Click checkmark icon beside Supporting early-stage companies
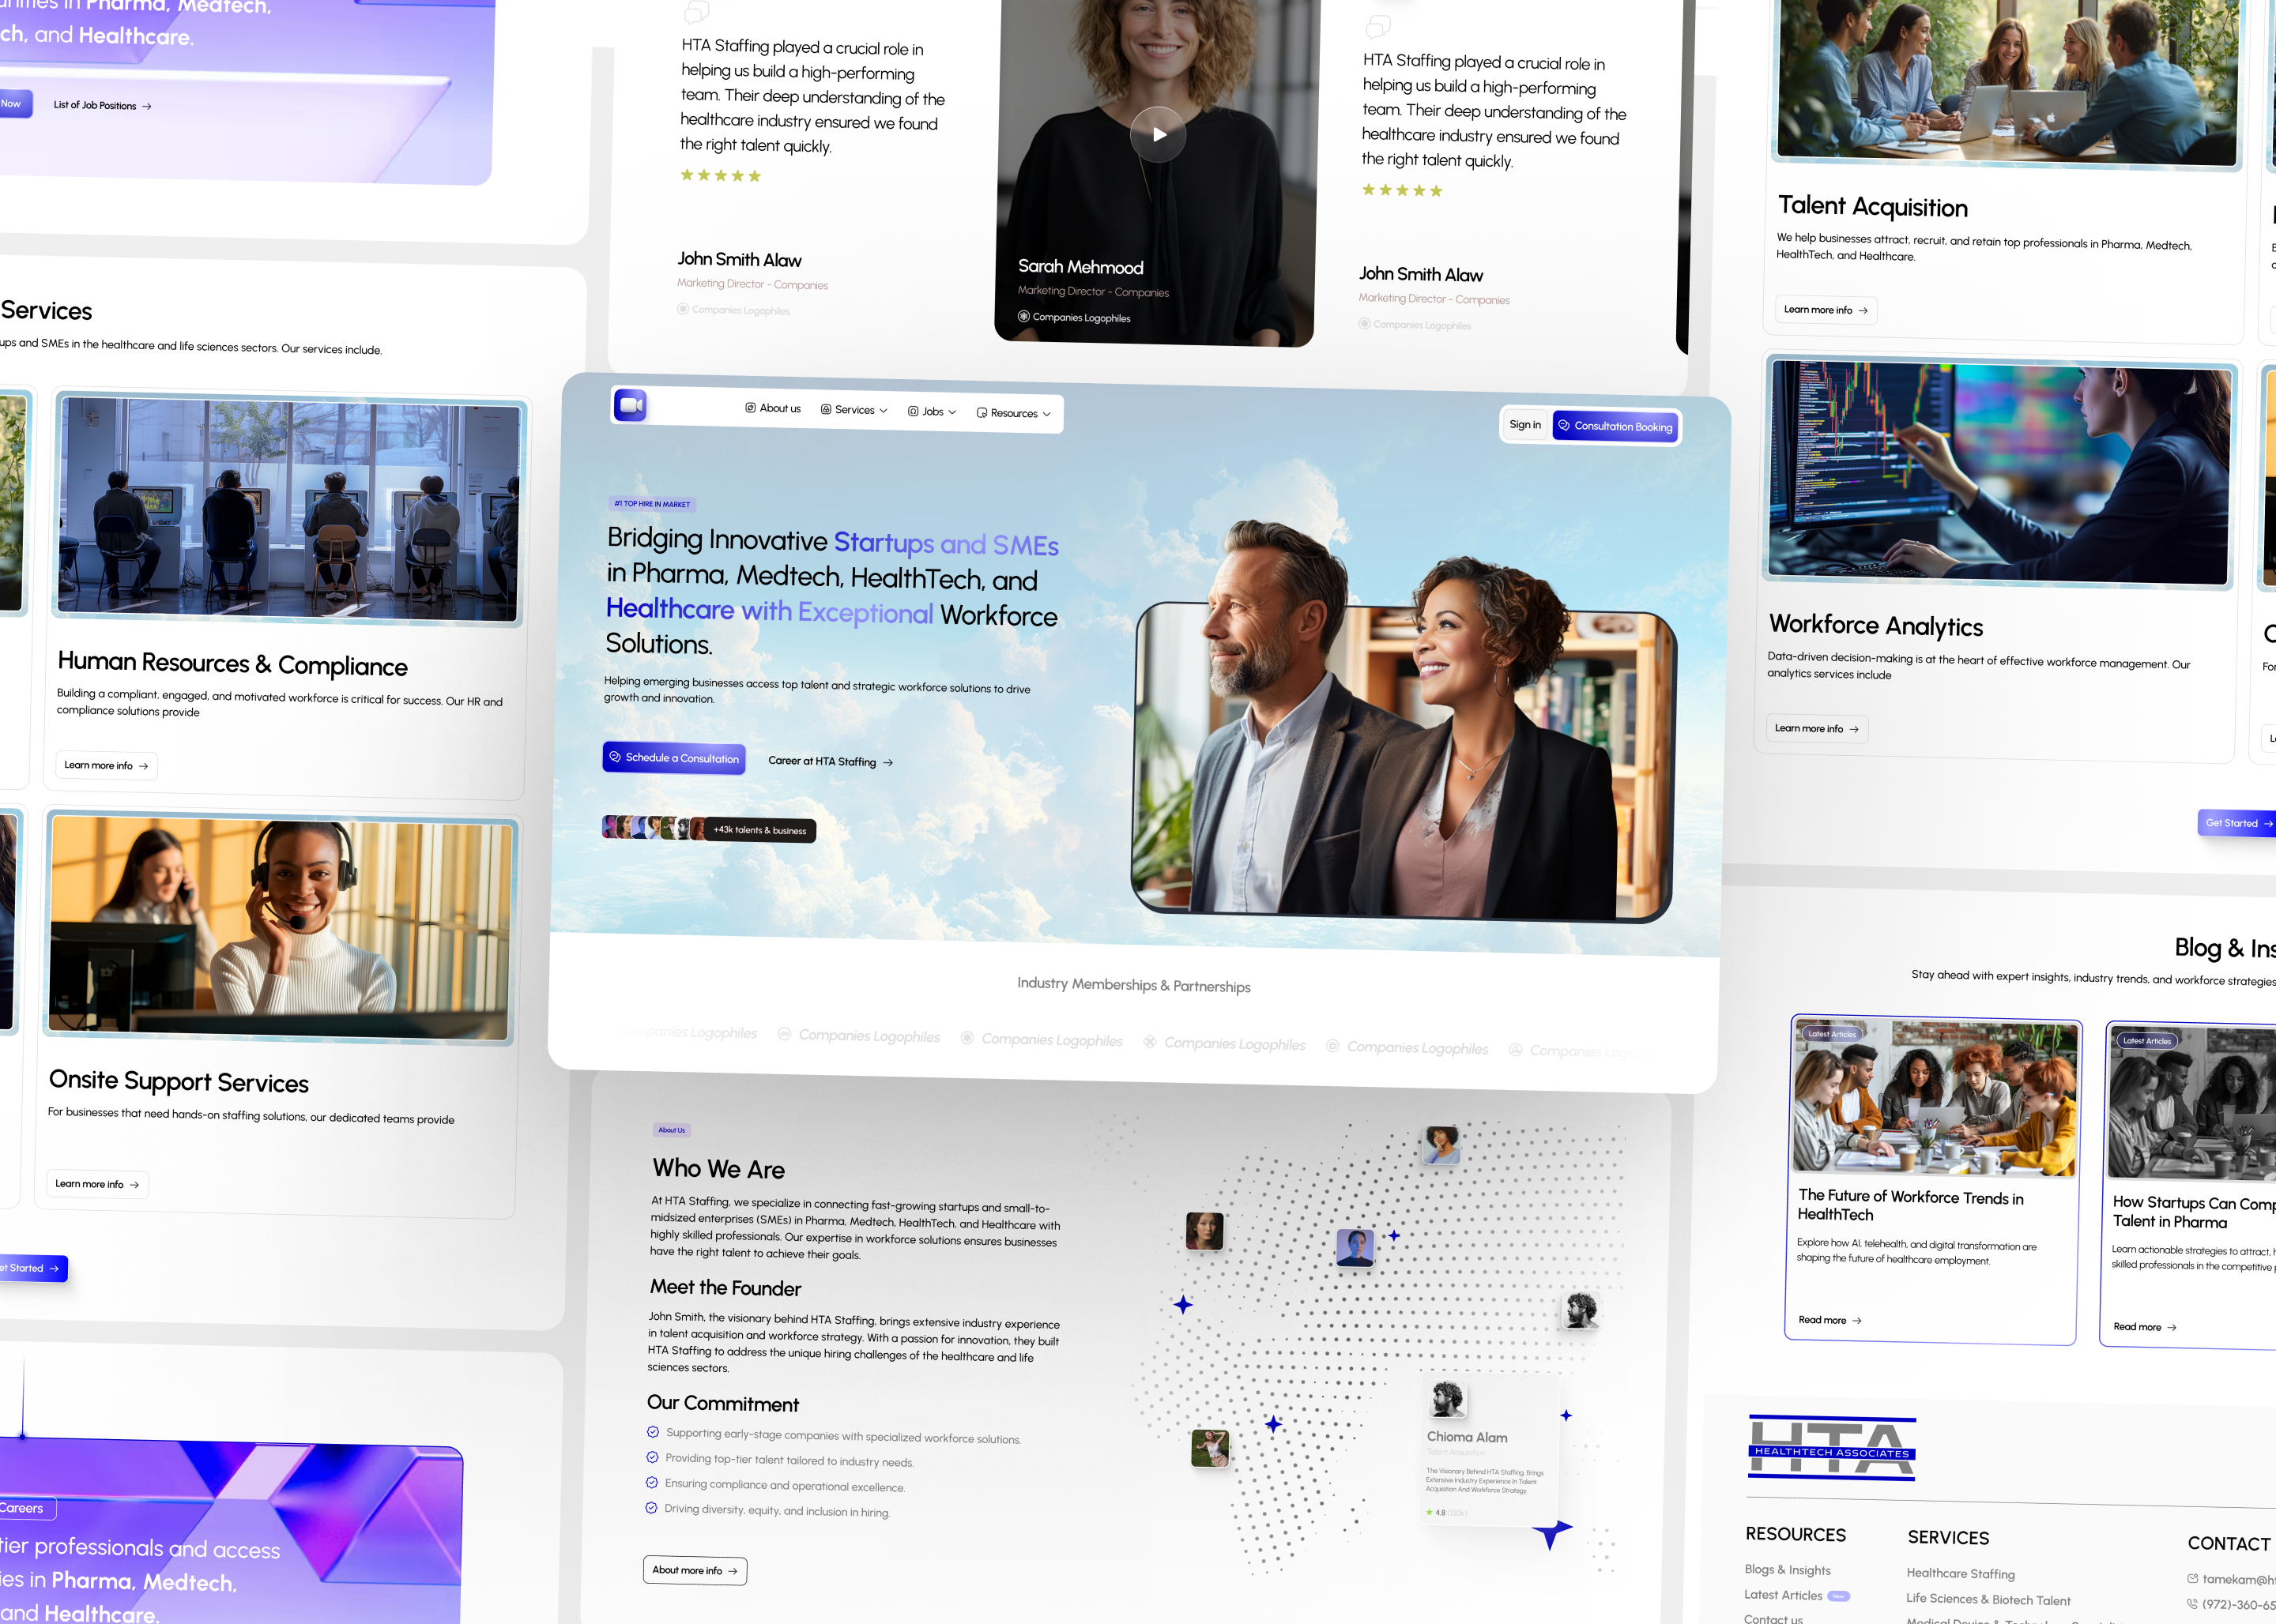The image size is (2276, 1624). (652, 1432)
